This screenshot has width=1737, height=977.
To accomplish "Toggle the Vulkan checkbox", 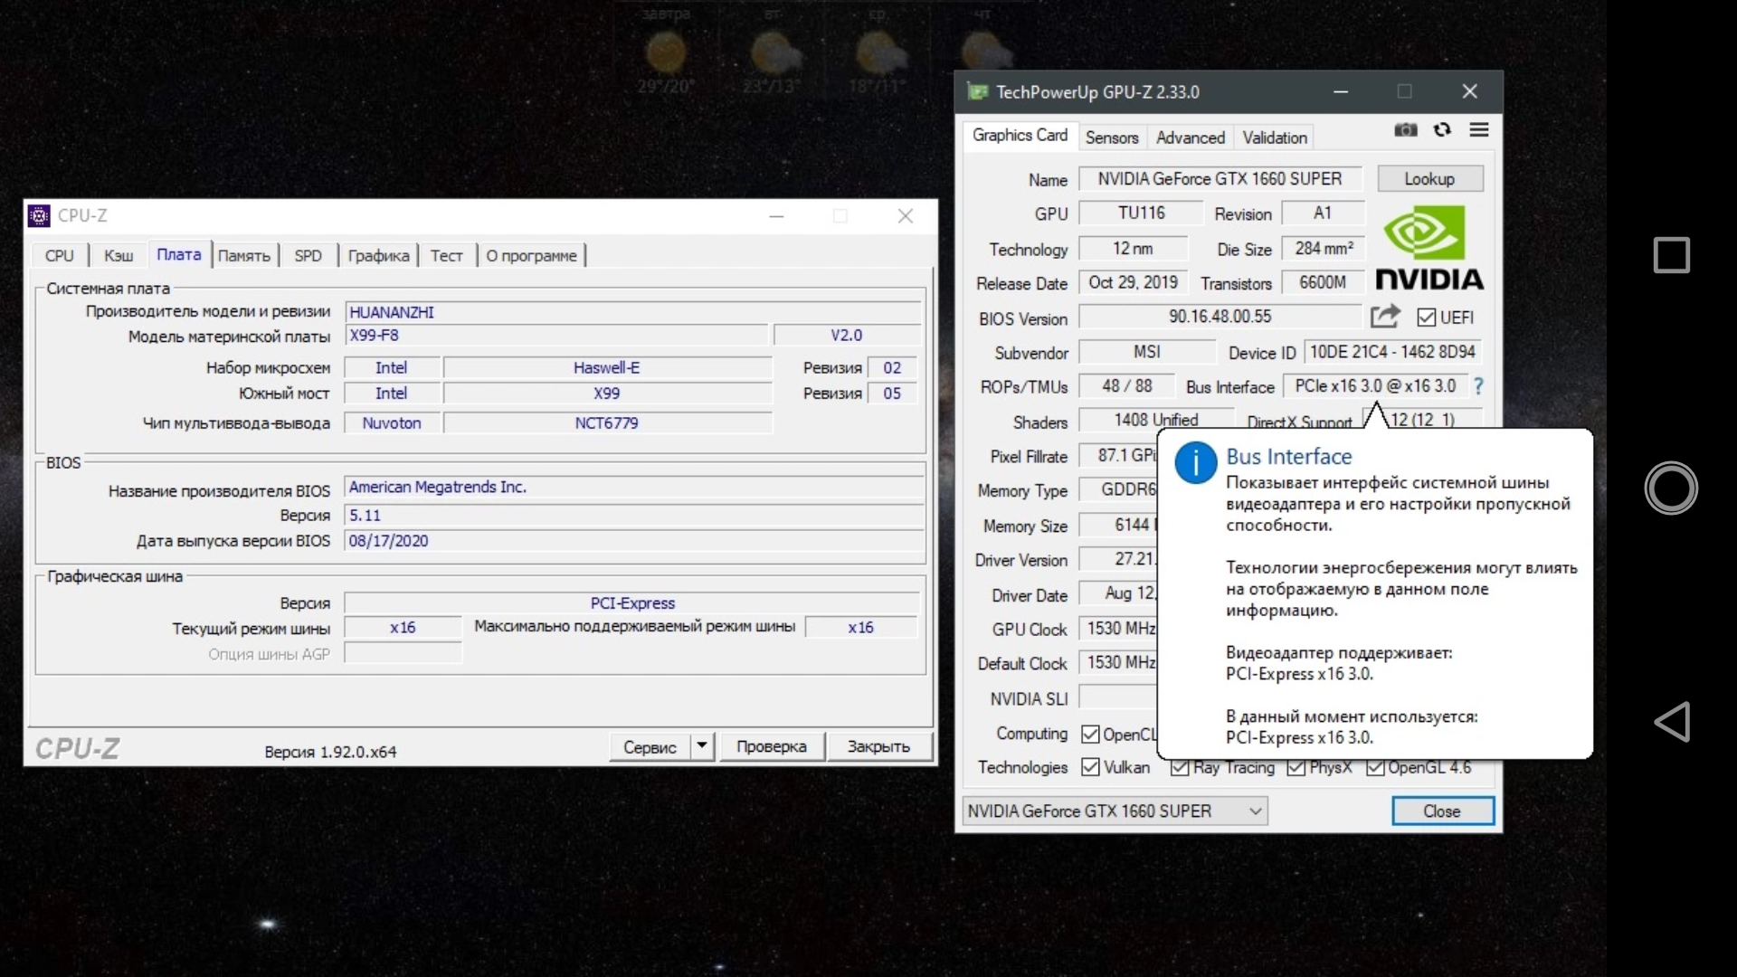I will [x=1091, y=767].
